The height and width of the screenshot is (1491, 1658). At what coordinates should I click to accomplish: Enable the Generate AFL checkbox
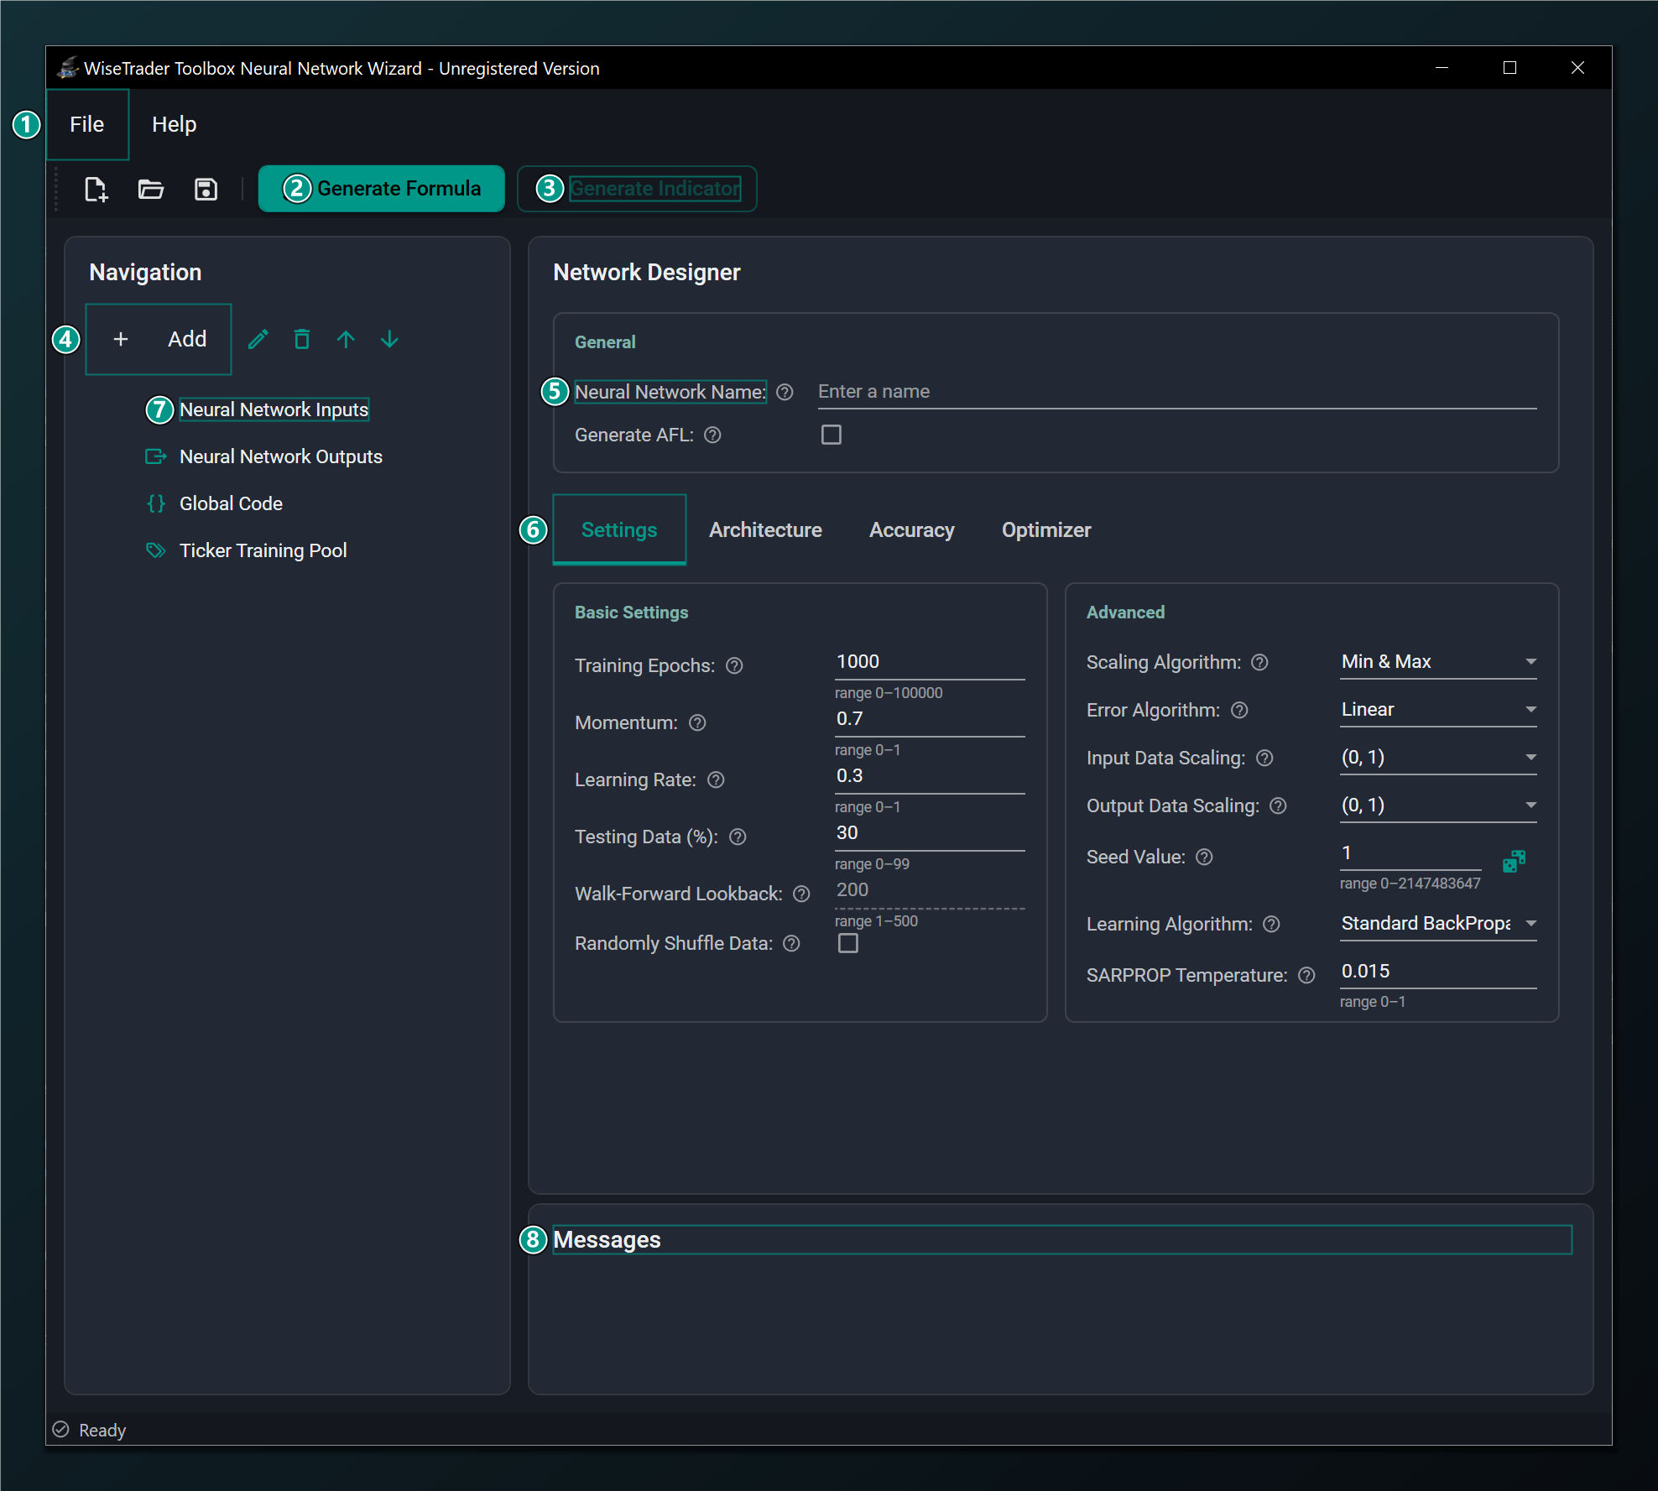pyautogui.click(x=831, y=435)
